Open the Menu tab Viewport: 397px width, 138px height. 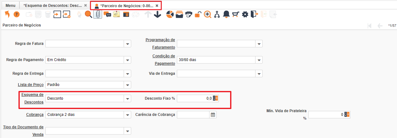point(10,6)
